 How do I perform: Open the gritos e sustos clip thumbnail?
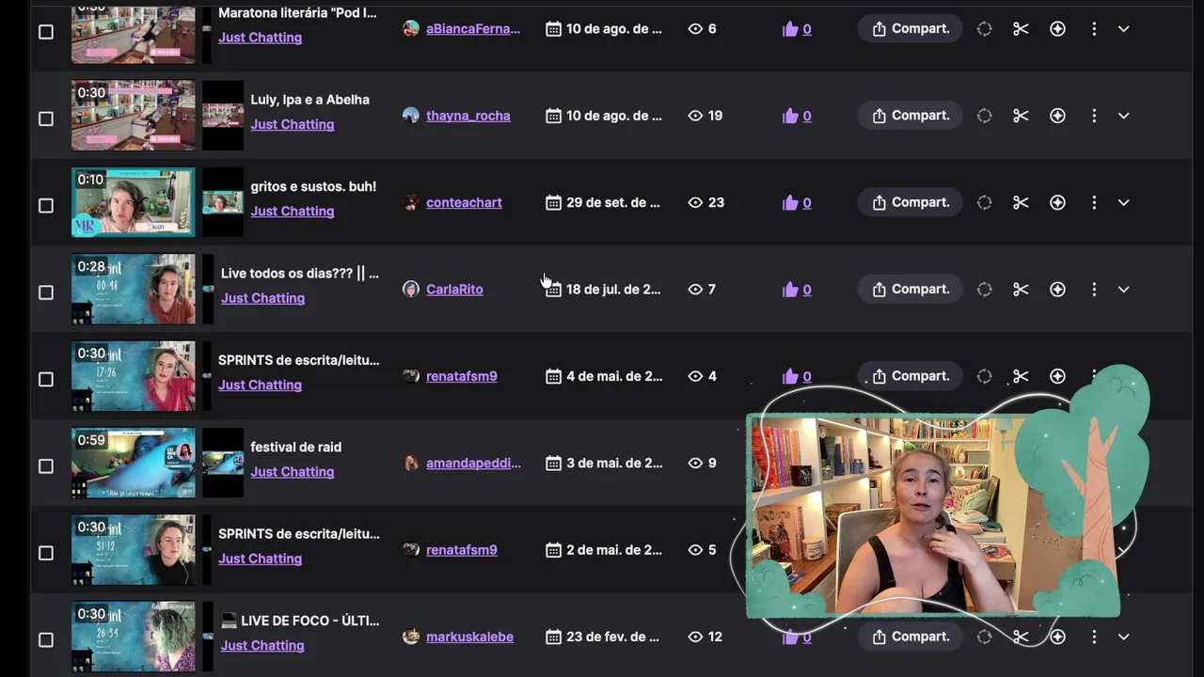134,202
